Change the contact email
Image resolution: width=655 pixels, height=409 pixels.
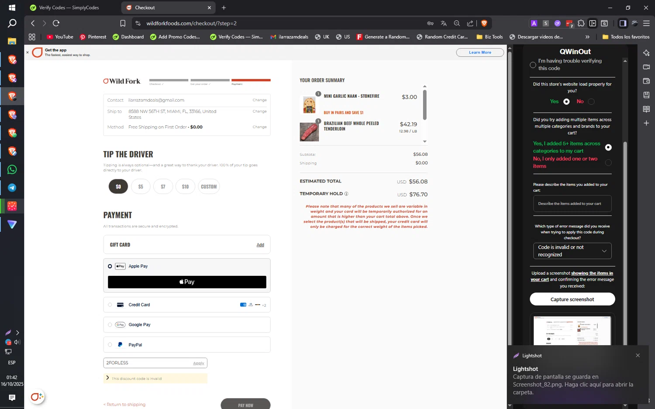coord(259,100)
